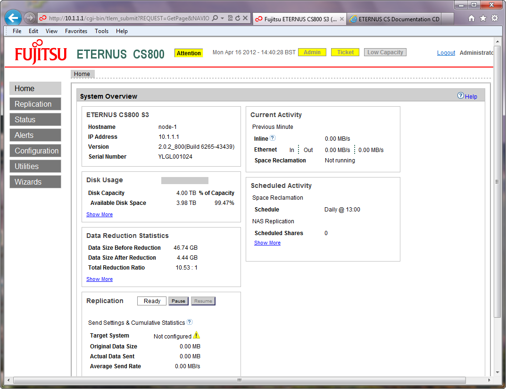Click the greyed Resume replication button
Viewport: 506px width, 389px height.
(203, 301)
